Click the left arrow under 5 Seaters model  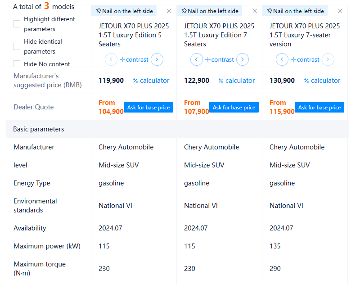[x=111, y=59]
